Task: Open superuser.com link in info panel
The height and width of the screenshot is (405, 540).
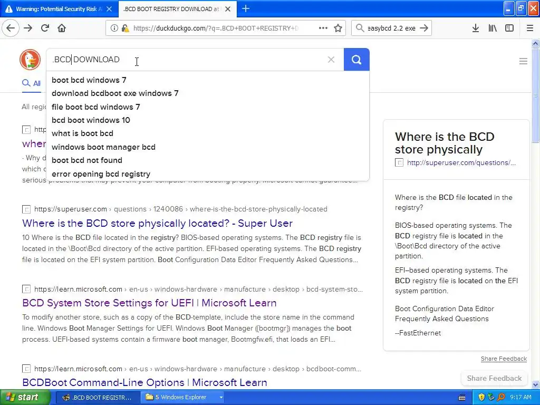Action: click(461, 162)
